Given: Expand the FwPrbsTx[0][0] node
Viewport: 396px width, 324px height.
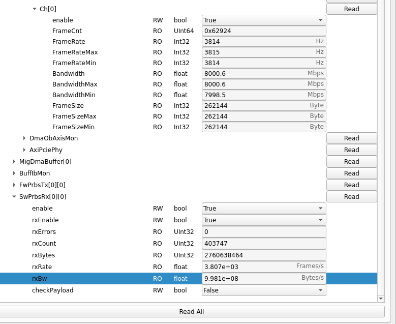Looking at the screenshot, I should pos(14,185).
